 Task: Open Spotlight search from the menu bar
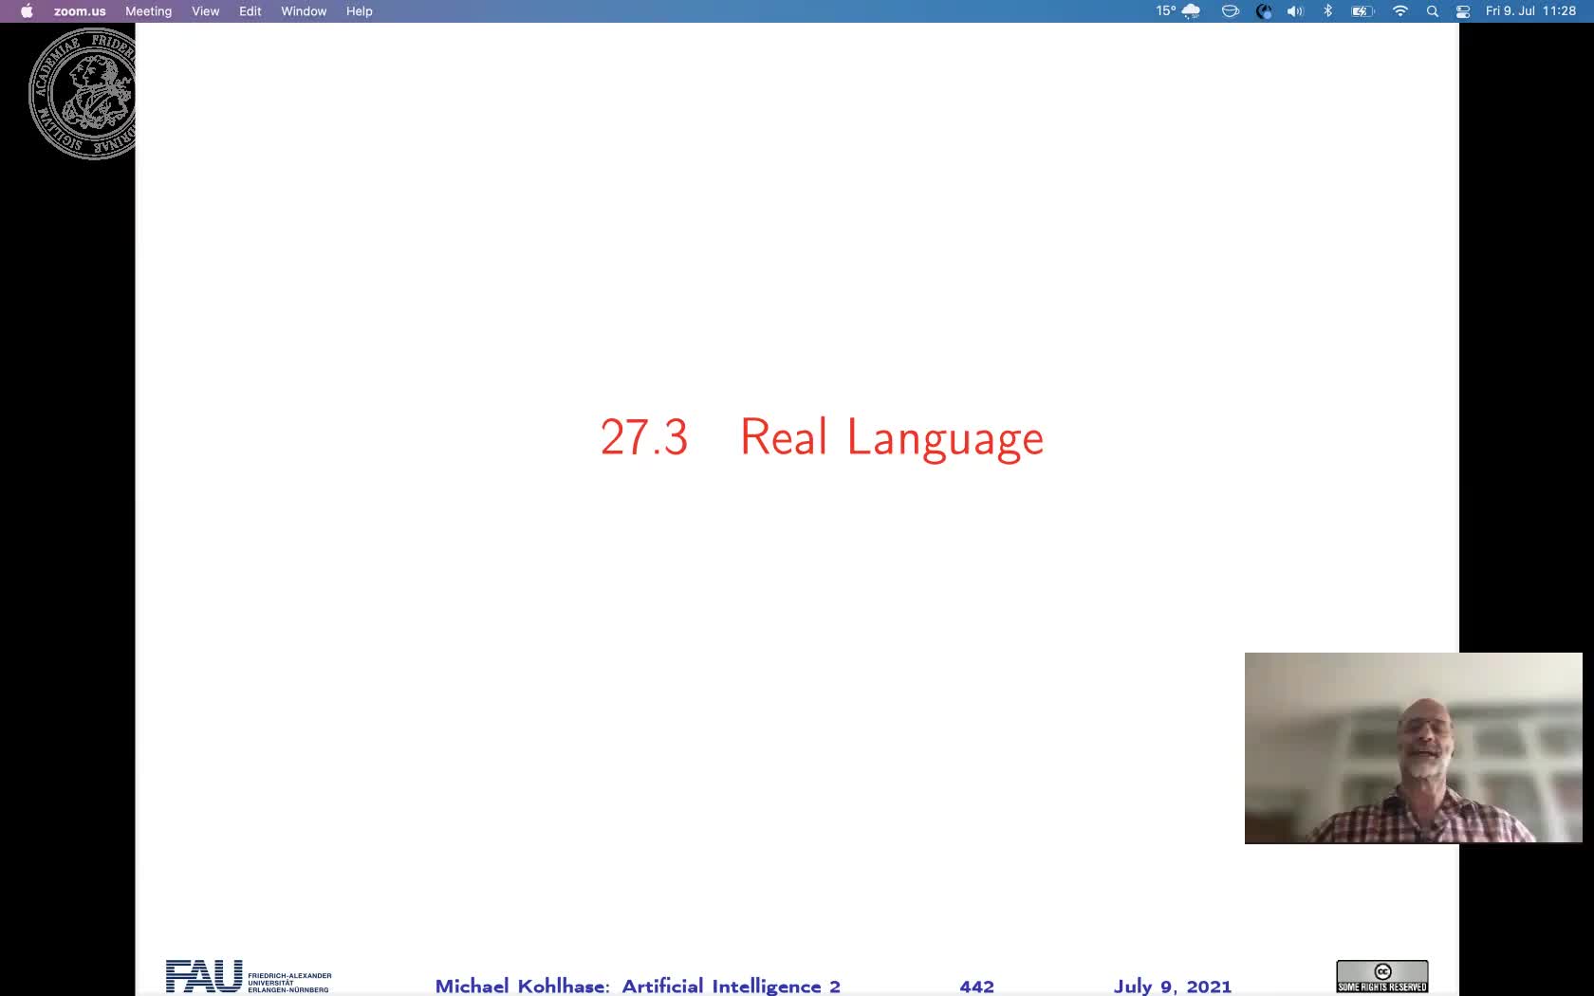[1433, 11]
